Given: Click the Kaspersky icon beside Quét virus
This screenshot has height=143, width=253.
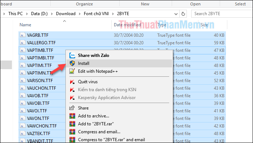Looking at the screenshot, I should point(72,81).
